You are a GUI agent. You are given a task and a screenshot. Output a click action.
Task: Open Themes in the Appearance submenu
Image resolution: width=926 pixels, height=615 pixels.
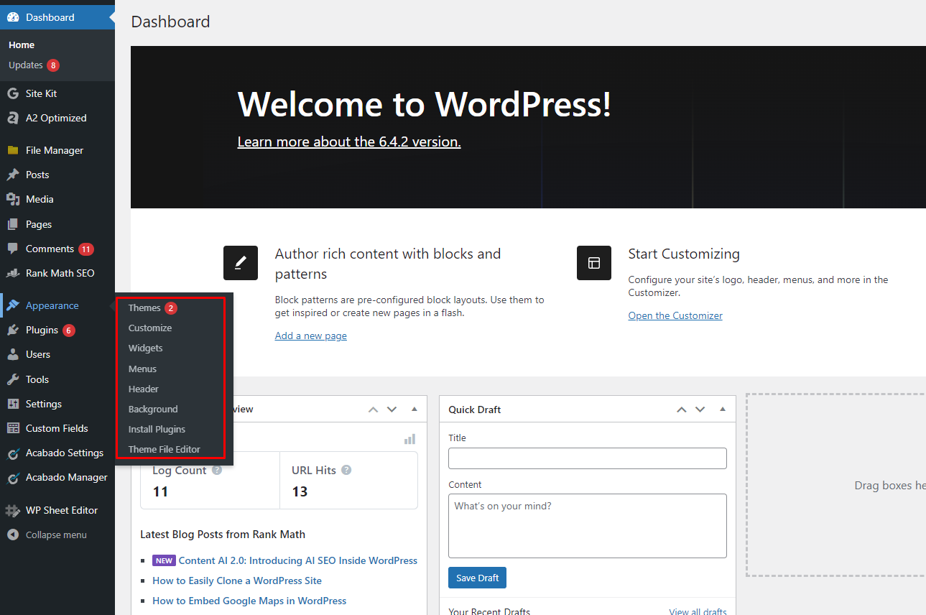[144, 307]
